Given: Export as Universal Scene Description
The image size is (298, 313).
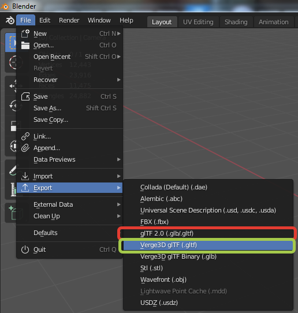Looking at the screenshot, I should pyautogui.click(x=208, y=210).
